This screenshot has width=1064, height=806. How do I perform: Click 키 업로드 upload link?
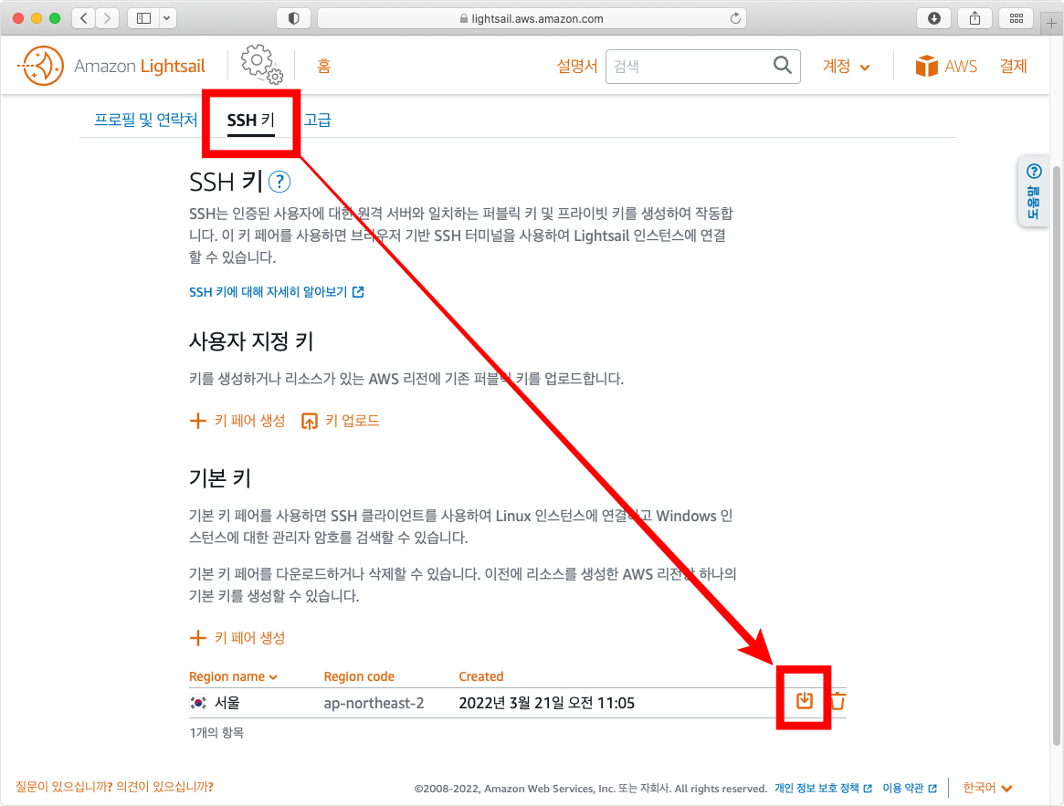click(340, 421)
